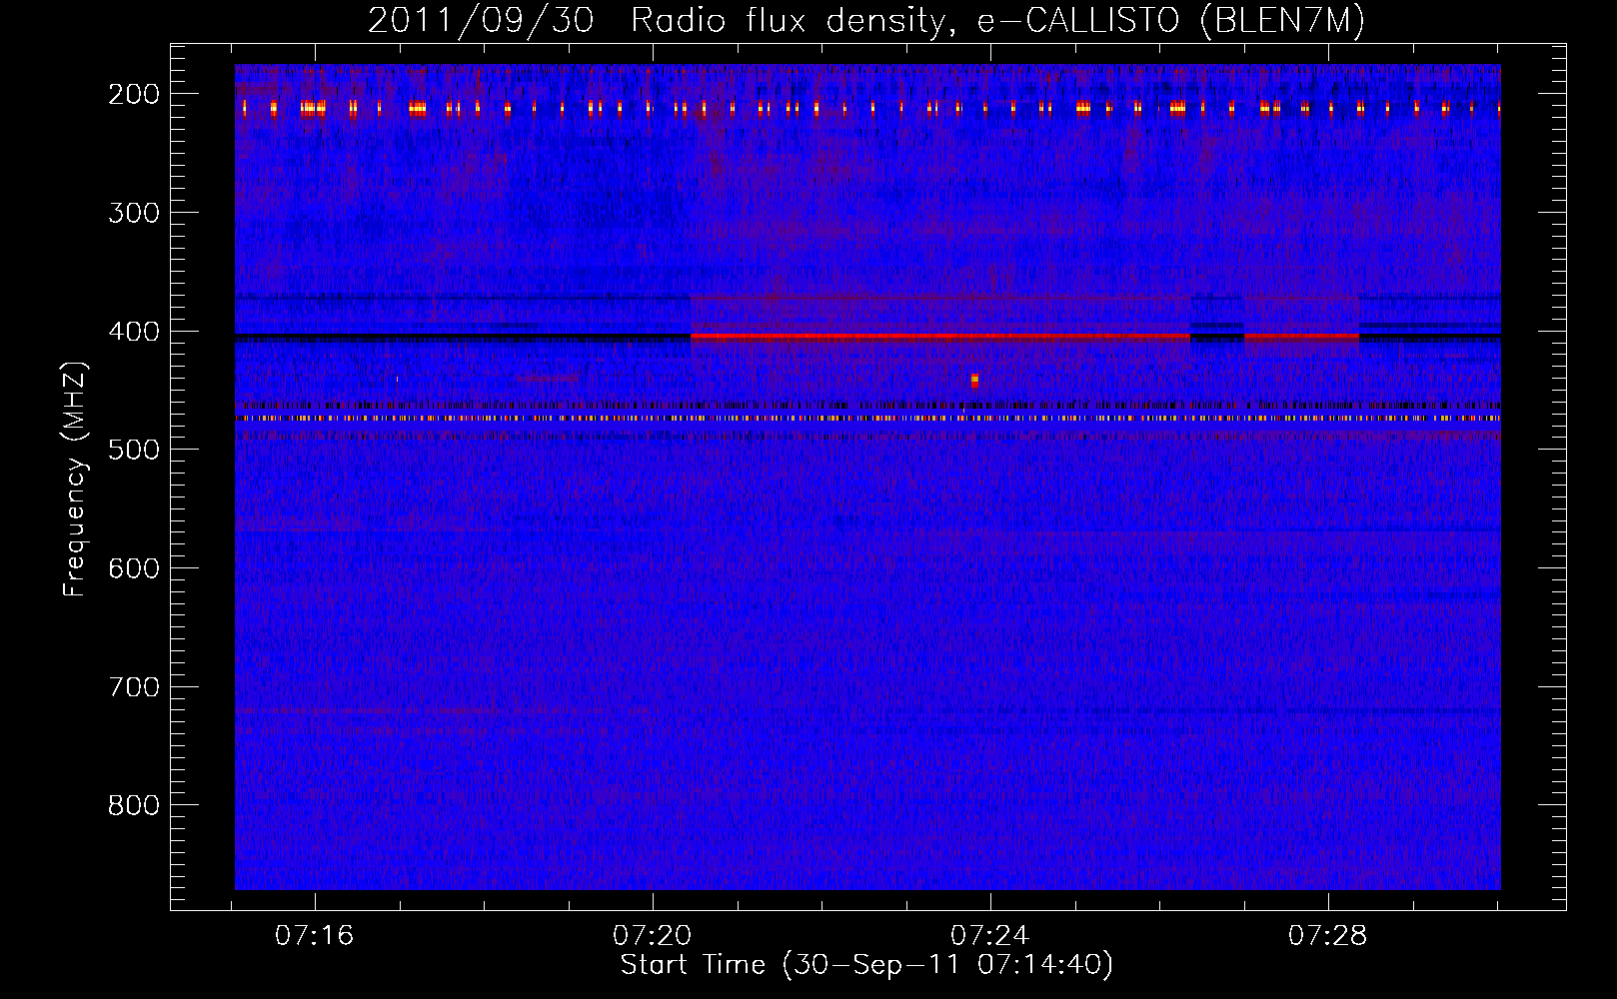The height and width of the screenshot is (999, 1617).
Task: Click the long red band at 400 MHz
Action: point(940,337)
